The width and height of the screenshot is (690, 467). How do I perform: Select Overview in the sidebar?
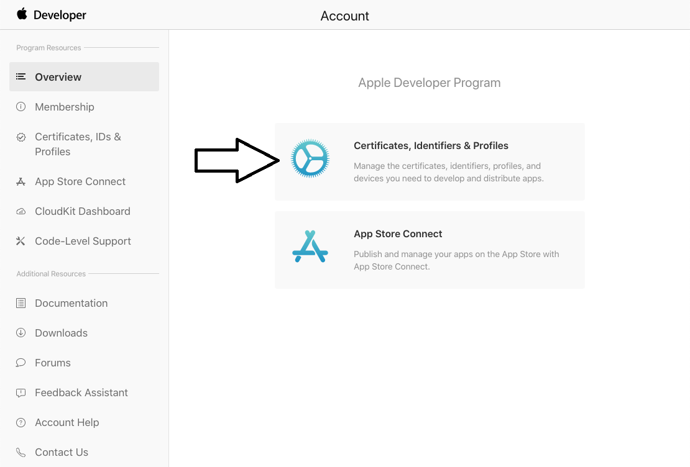pos(58,77)
